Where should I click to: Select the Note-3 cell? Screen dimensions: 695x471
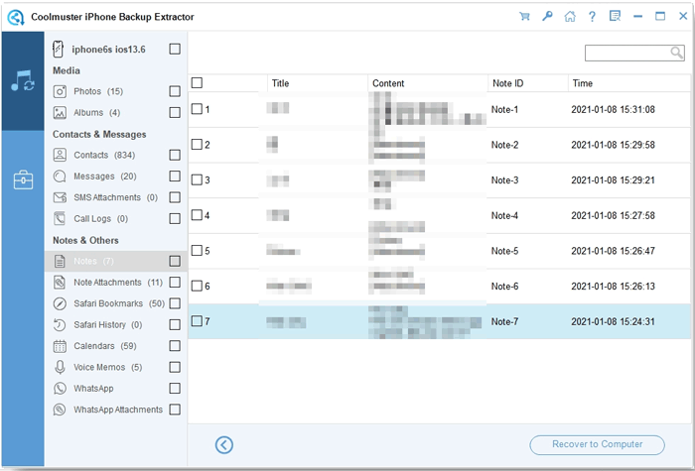[x=504, y=180]
